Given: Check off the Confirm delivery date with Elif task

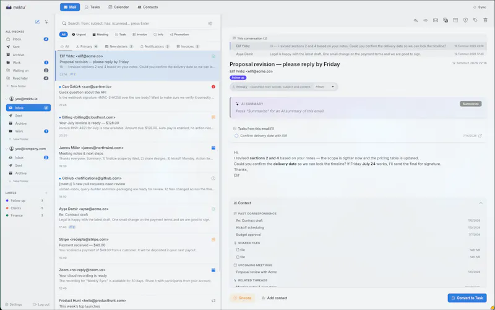Looking at the screenshot, I should point(236,136).
